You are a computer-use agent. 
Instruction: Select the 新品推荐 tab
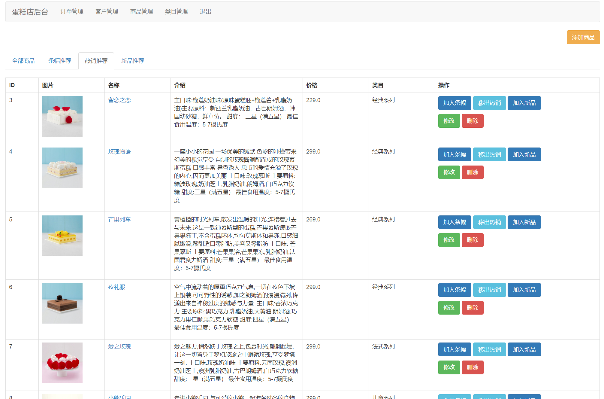point(132,61)
